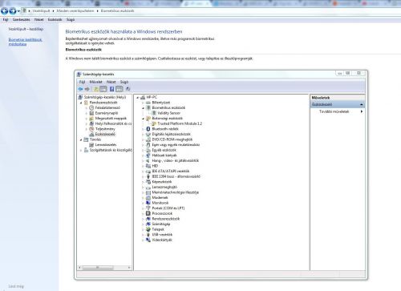Open the Művelet menu
The width and height of the screenshot is (401, 291).
click(x=95, y=82)
